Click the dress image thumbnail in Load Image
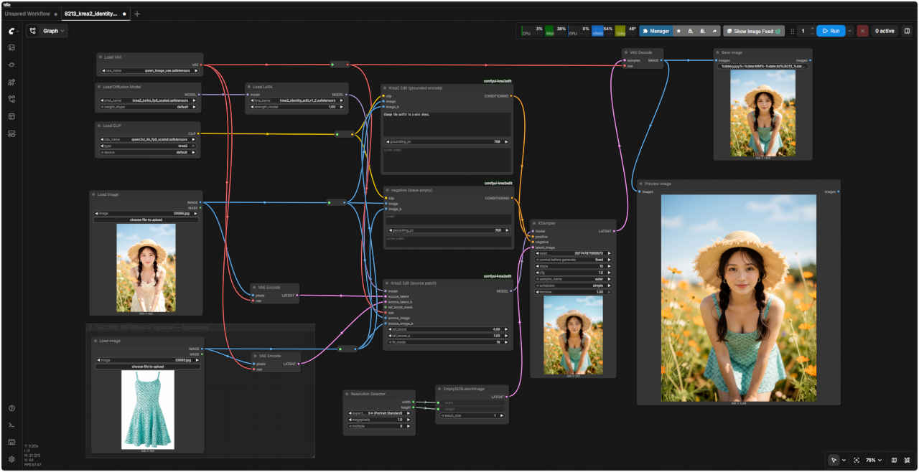919x472 pixels. click(148, 409)
